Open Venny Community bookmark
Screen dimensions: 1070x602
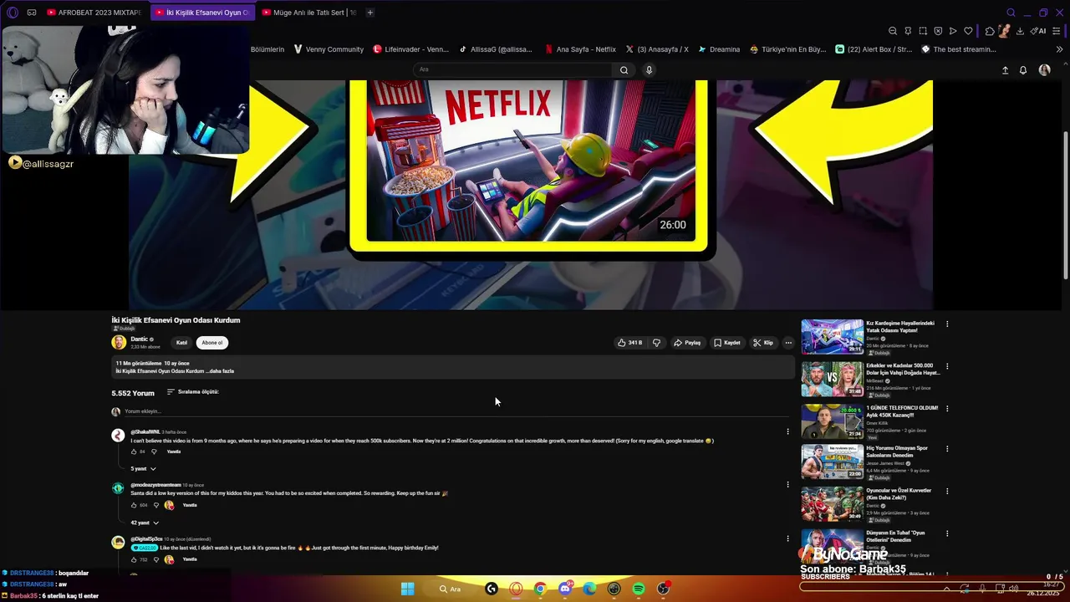tap(329, 49)
